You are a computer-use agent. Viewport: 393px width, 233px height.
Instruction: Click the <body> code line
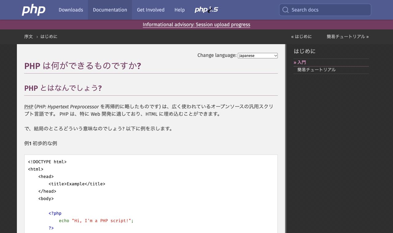click(x=46, y=199)
